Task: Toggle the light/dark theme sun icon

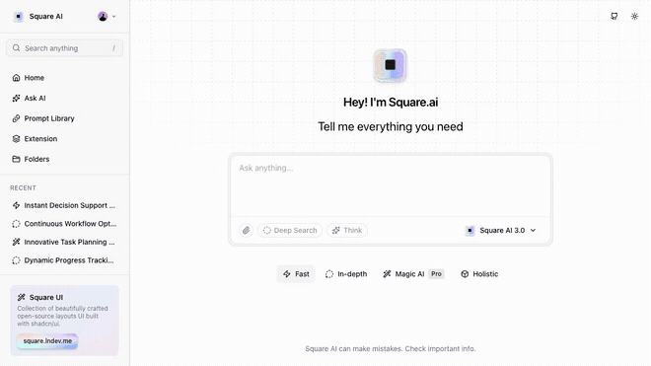Action: 634,16
